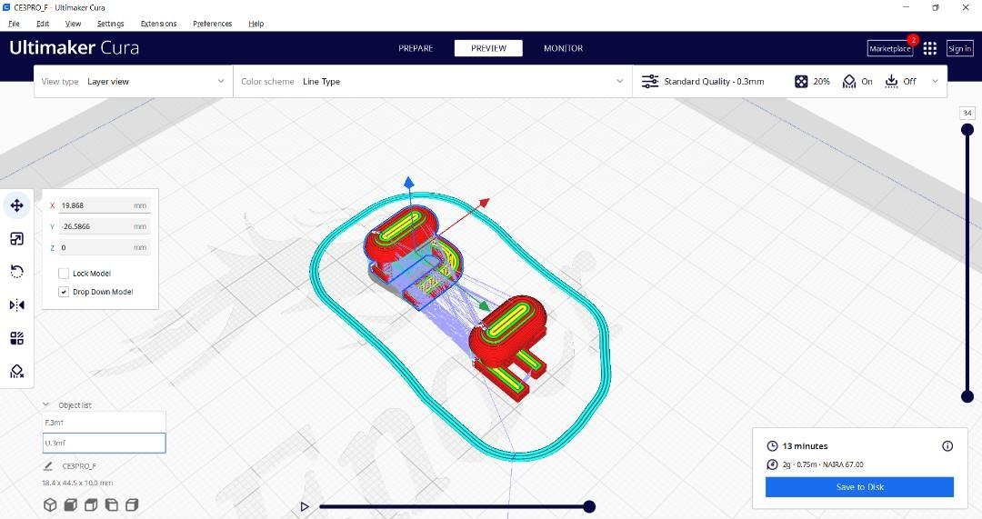Switch to top view cube
Screen dimensions: 982x519
tap(91, 504)
